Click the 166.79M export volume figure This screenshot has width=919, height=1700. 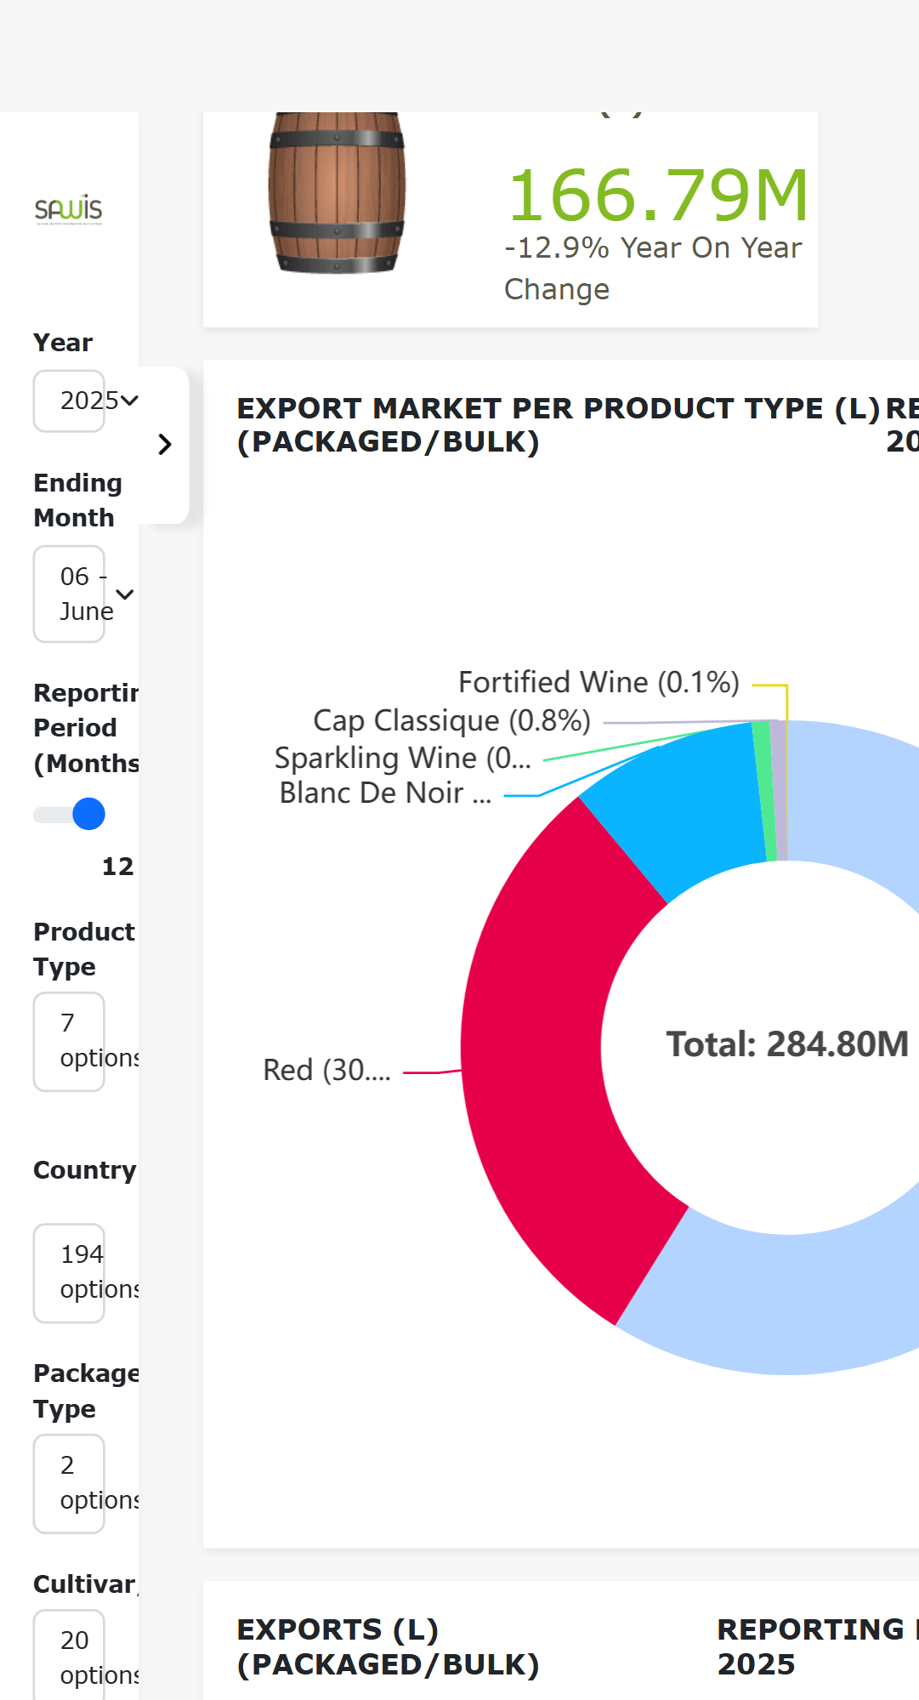(657, 196)
